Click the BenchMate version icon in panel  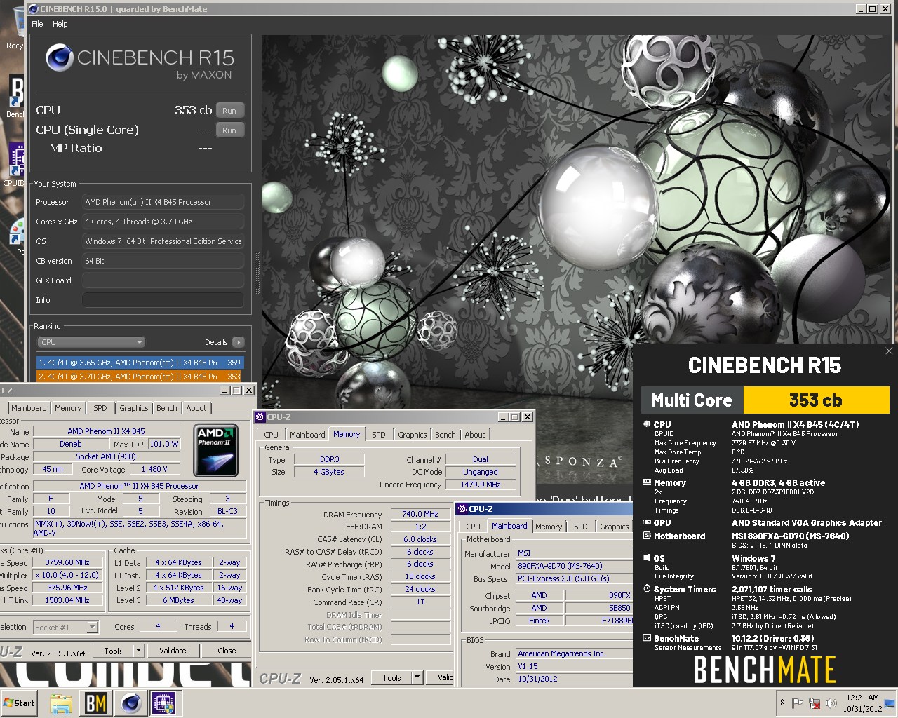click(x=647, y=638)
